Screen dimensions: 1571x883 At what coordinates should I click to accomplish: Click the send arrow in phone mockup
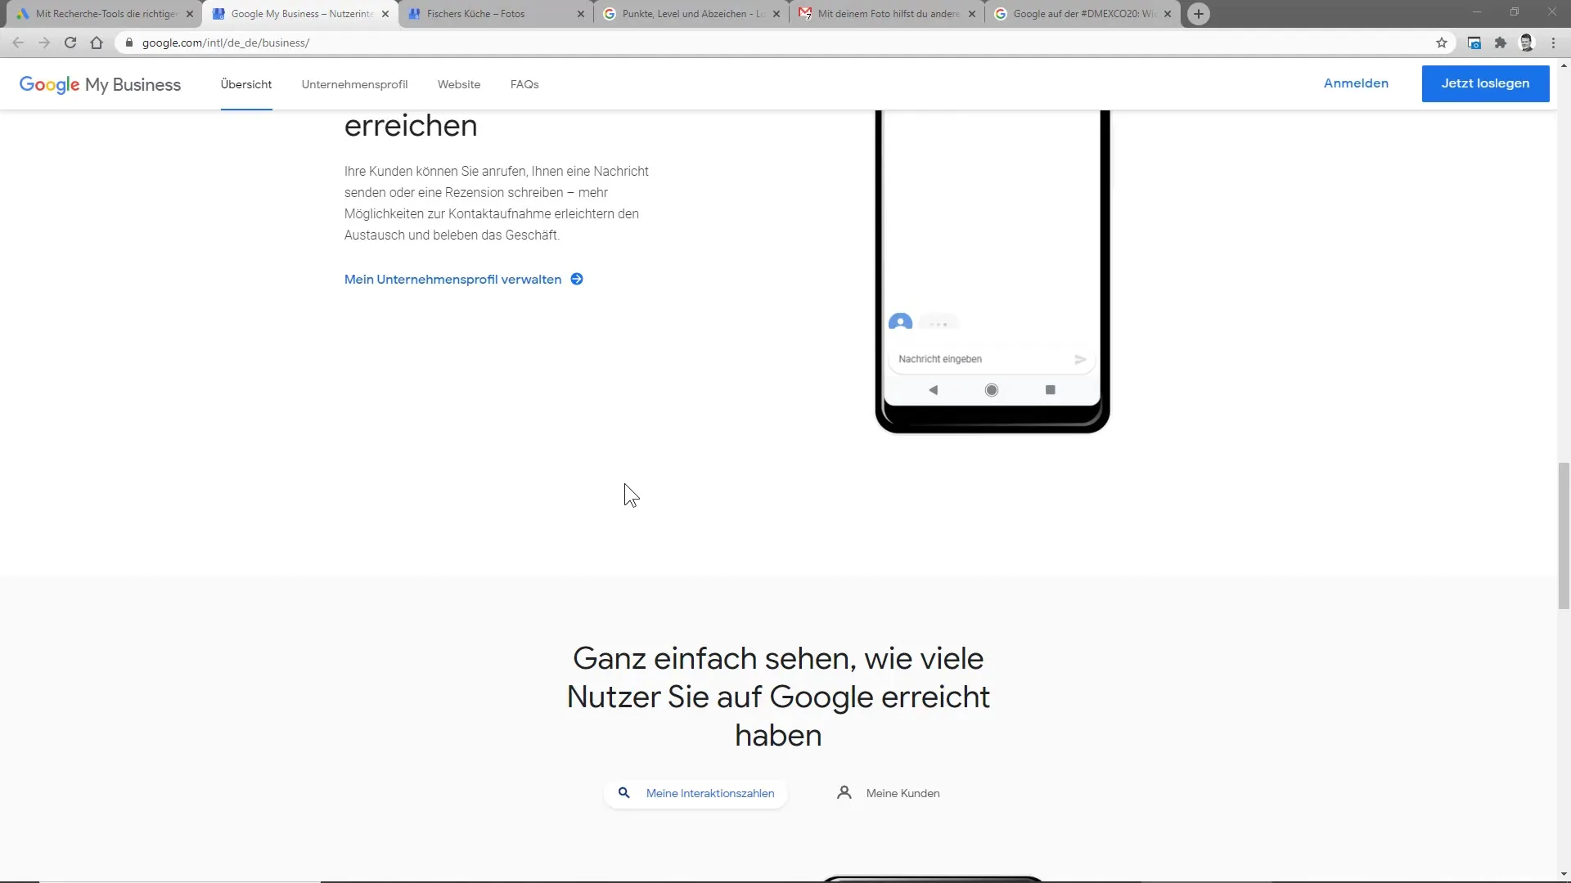(x=1080, y=359)
